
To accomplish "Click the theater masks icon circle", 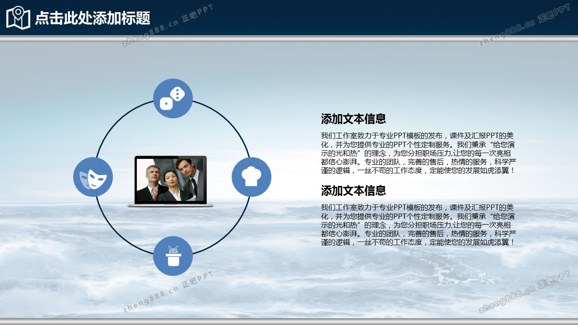I will [x=93, y=177].
